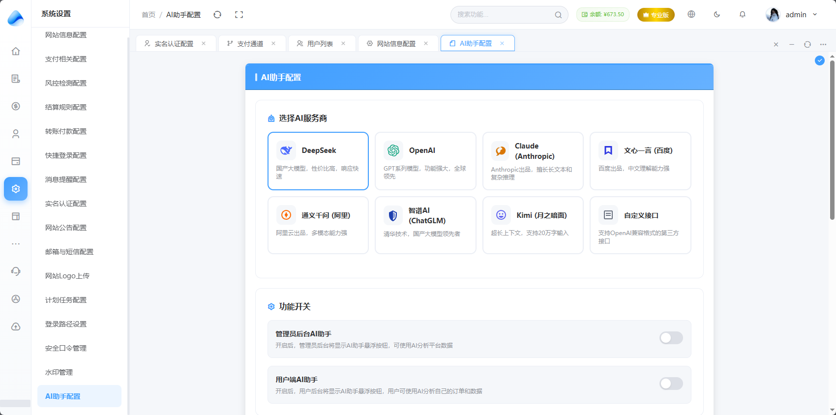Image resolution: width=836 pixels, height=415 pixels.
Task: Choose 自定义接口 as AI provider
Action: click(640, 225)
